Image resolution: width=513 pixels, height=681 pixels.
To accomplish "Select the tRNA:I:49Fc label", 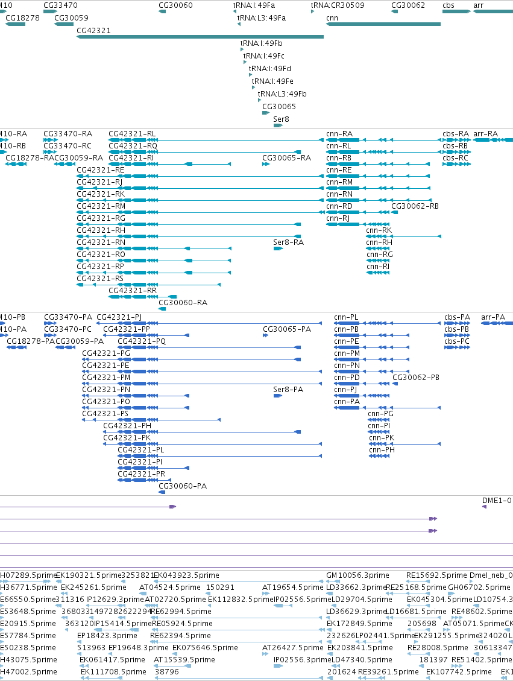I will [264, 56].
